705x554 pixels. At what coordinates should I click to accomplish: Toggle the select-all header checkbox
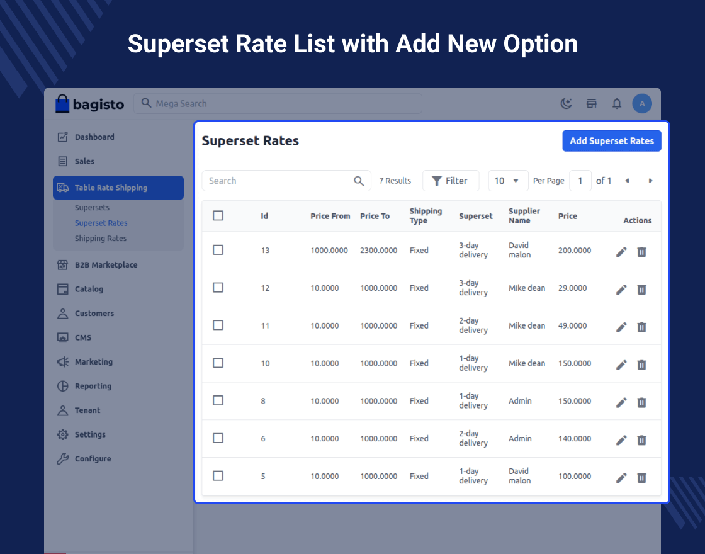click(218, 216)
